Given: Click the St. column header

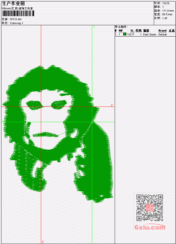Looking at the screenshot, I should pos(132,31).
